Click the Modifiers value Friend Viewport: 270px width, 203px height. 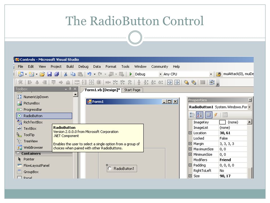(x=225, y=160)
